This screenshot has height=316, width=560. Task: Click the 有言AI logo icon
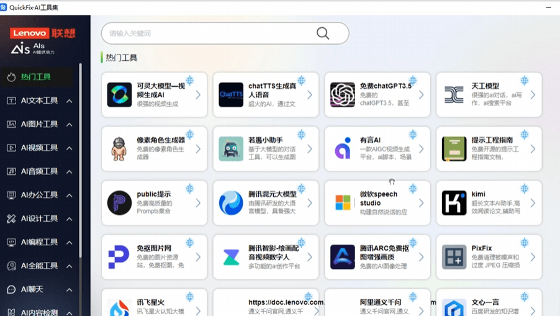tap(343, 149)
